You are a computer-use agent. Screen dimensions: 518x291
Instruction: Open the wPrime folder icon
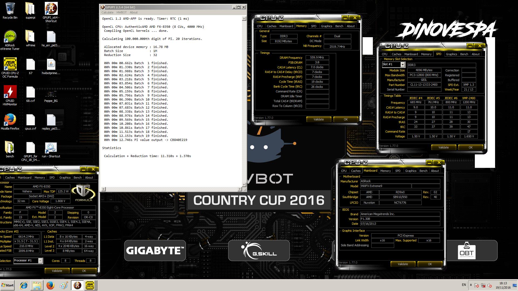coord(30,38)
